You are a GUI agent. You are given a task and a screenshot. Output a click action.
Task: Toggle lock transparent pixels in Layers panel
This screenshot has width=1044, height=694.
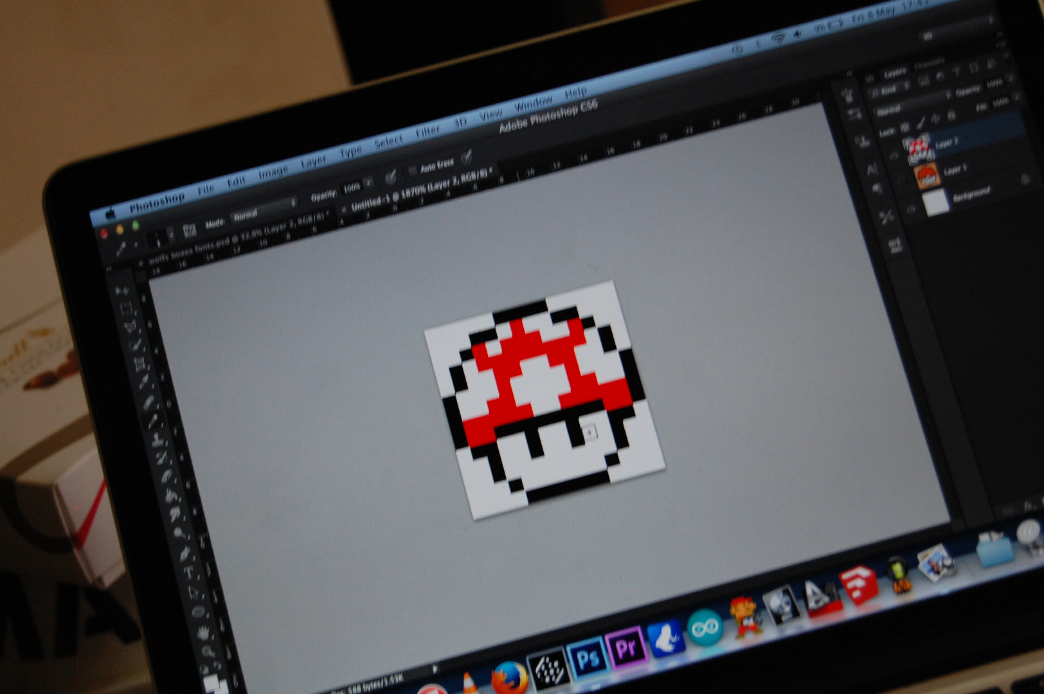point(905,128)
